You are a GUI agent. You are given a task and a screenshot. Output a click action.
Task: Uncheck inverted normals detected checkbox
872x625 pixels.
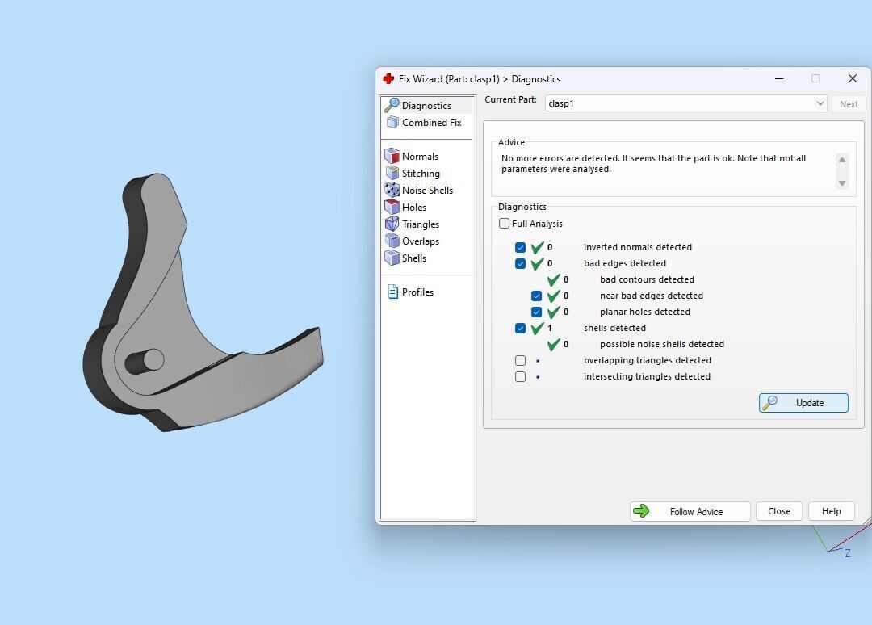[521, 247]
